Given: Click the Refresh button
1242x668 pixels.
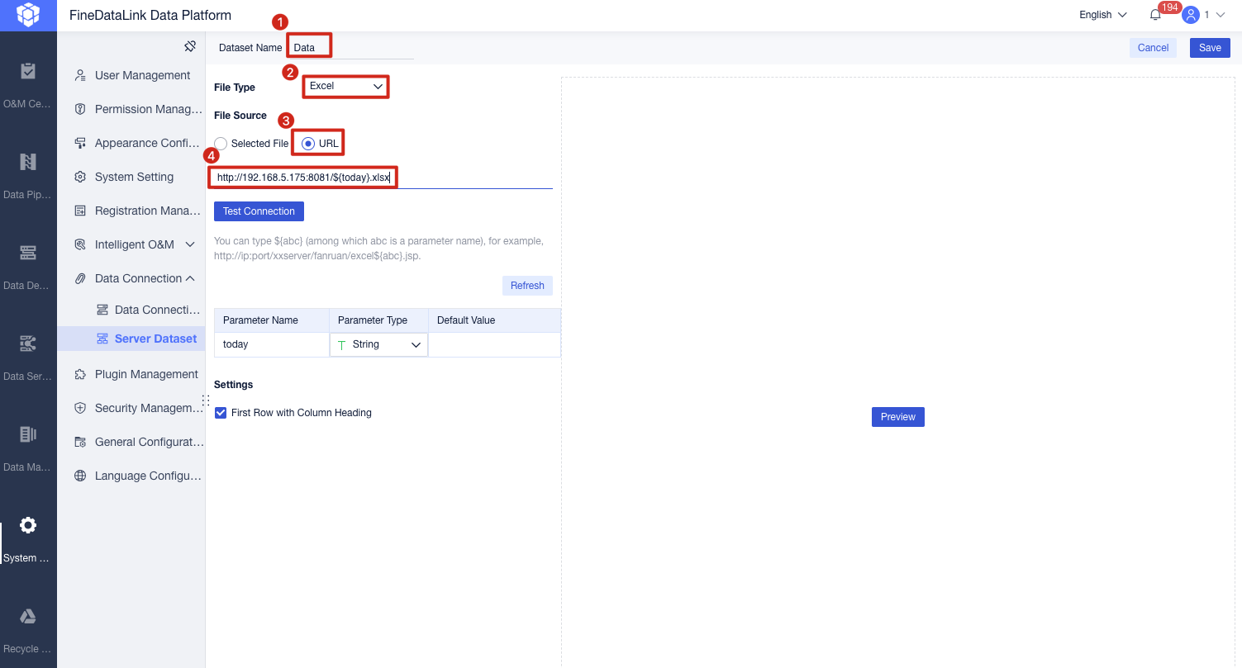Looking at the screenshot, I should pos(527,286).
